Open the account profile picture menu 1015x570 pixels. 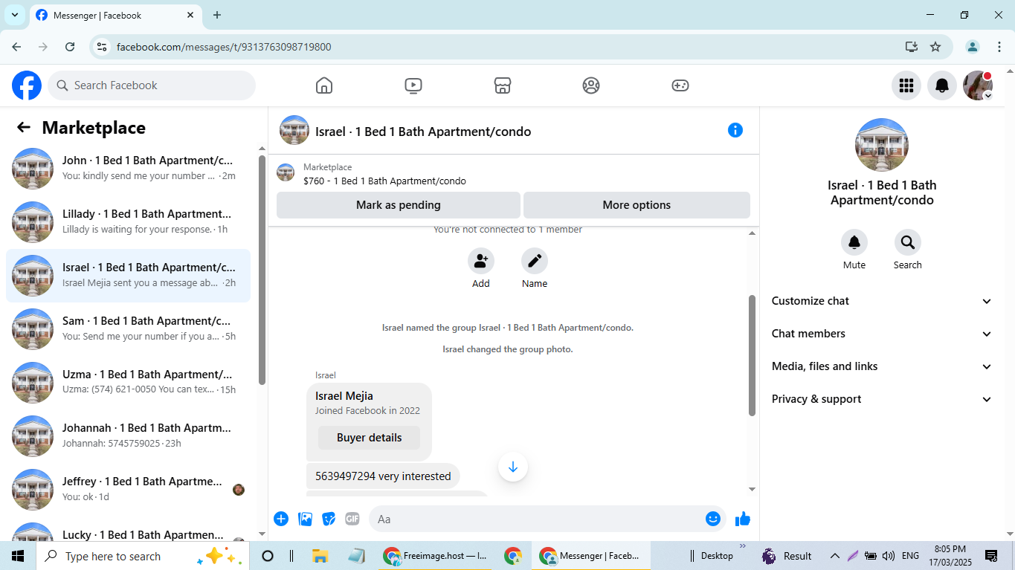[978, 85]
